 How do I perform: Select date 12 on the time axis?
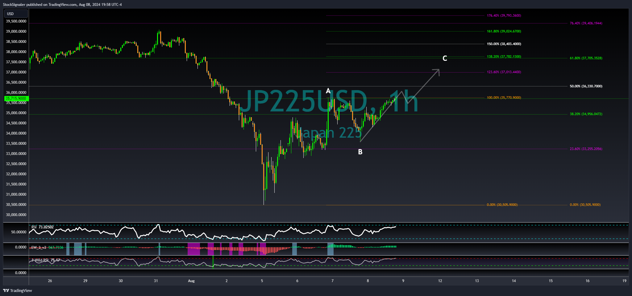(x=440, y=281)
